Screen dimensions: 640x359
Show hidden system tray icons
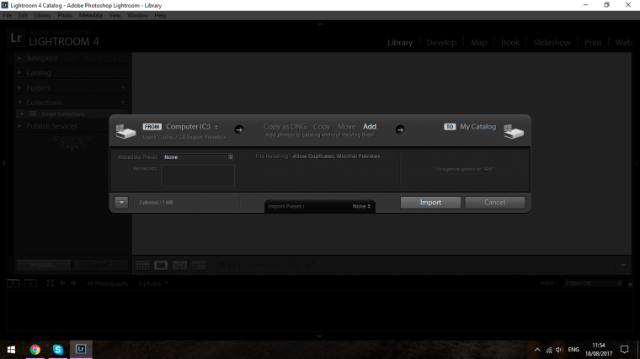point(537,350)
